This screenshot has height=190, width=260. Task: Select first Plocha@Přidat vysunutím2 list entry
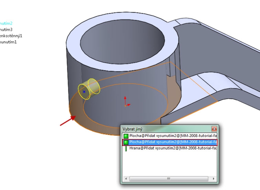coord(170,136)
